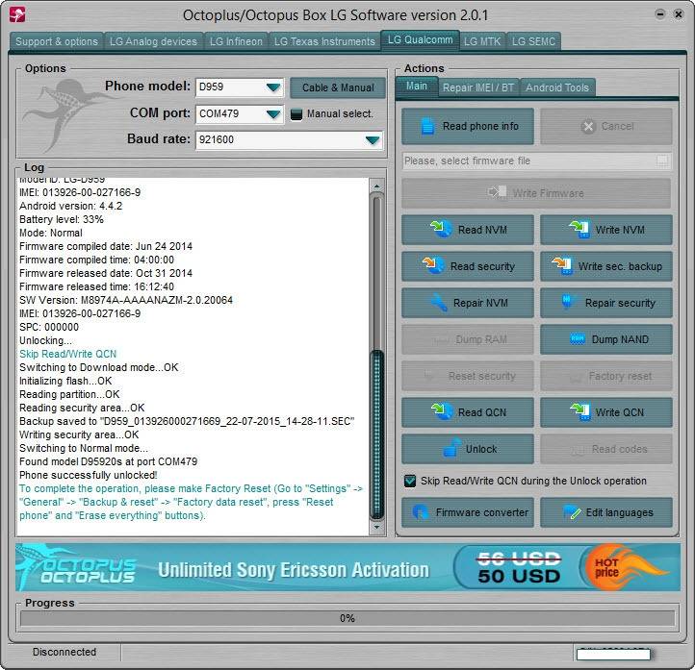Click the Dump NAND button
Screen dimensions: 695x670
point(606,339)
